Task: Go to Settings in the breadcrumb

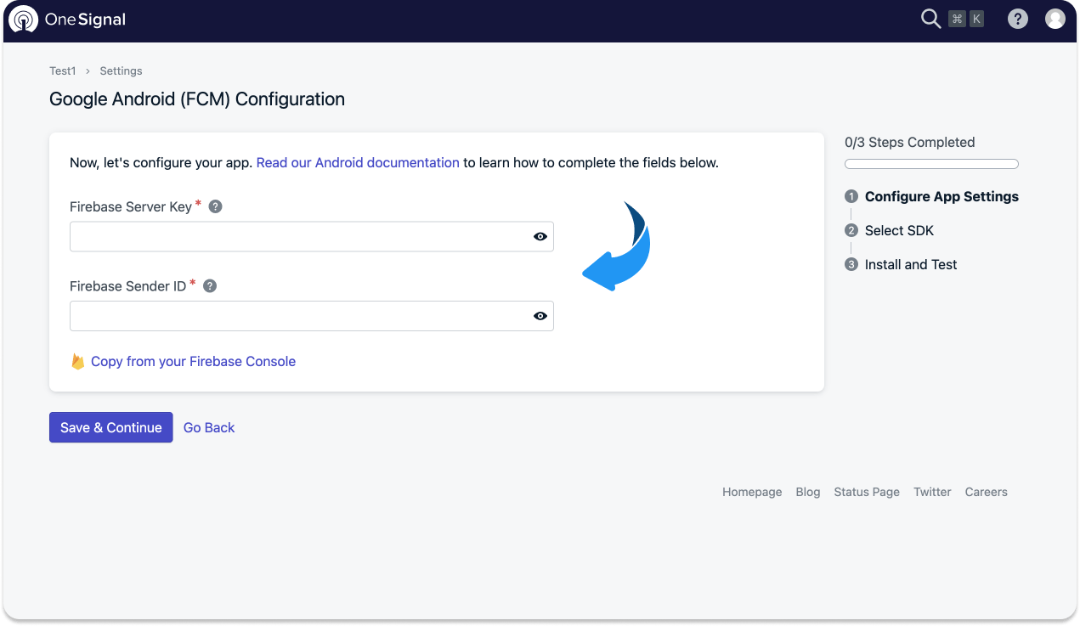Action: point(121,70)
